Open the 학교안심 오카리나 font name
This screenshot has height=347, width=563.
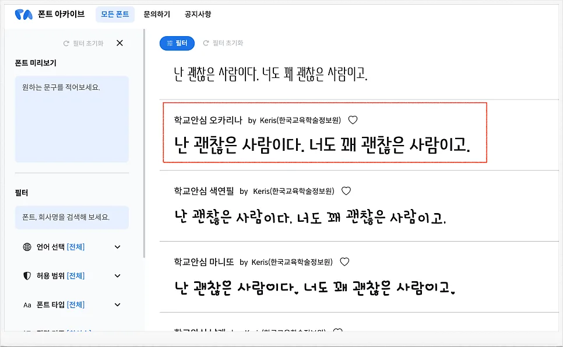coord(208,120)
